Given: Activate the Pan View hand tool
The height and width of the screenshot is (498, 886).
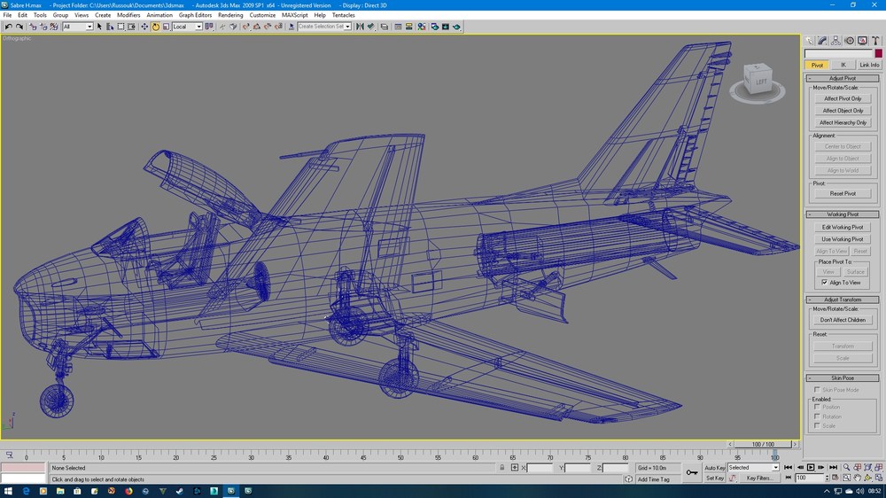Looking at the screenshot, I should (857, 478).
